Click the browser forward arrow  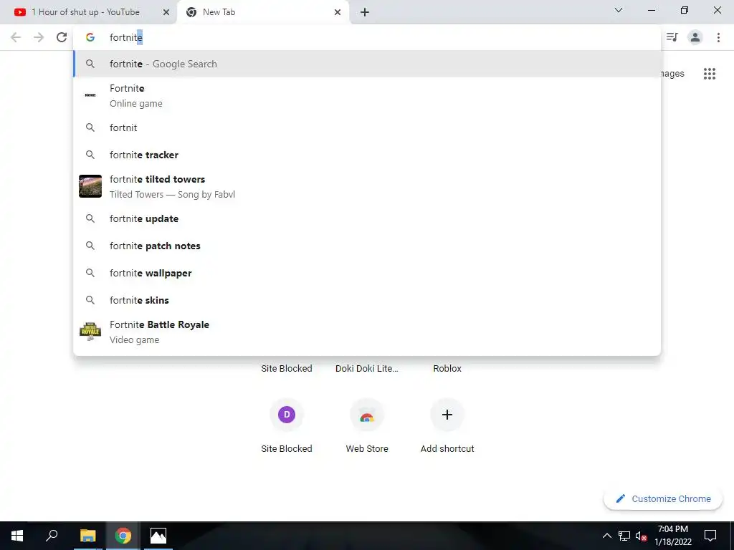[39, 37]
